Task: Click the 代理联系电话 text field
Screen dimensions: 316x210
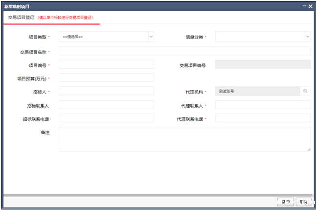Action: (x=263, y=118)
